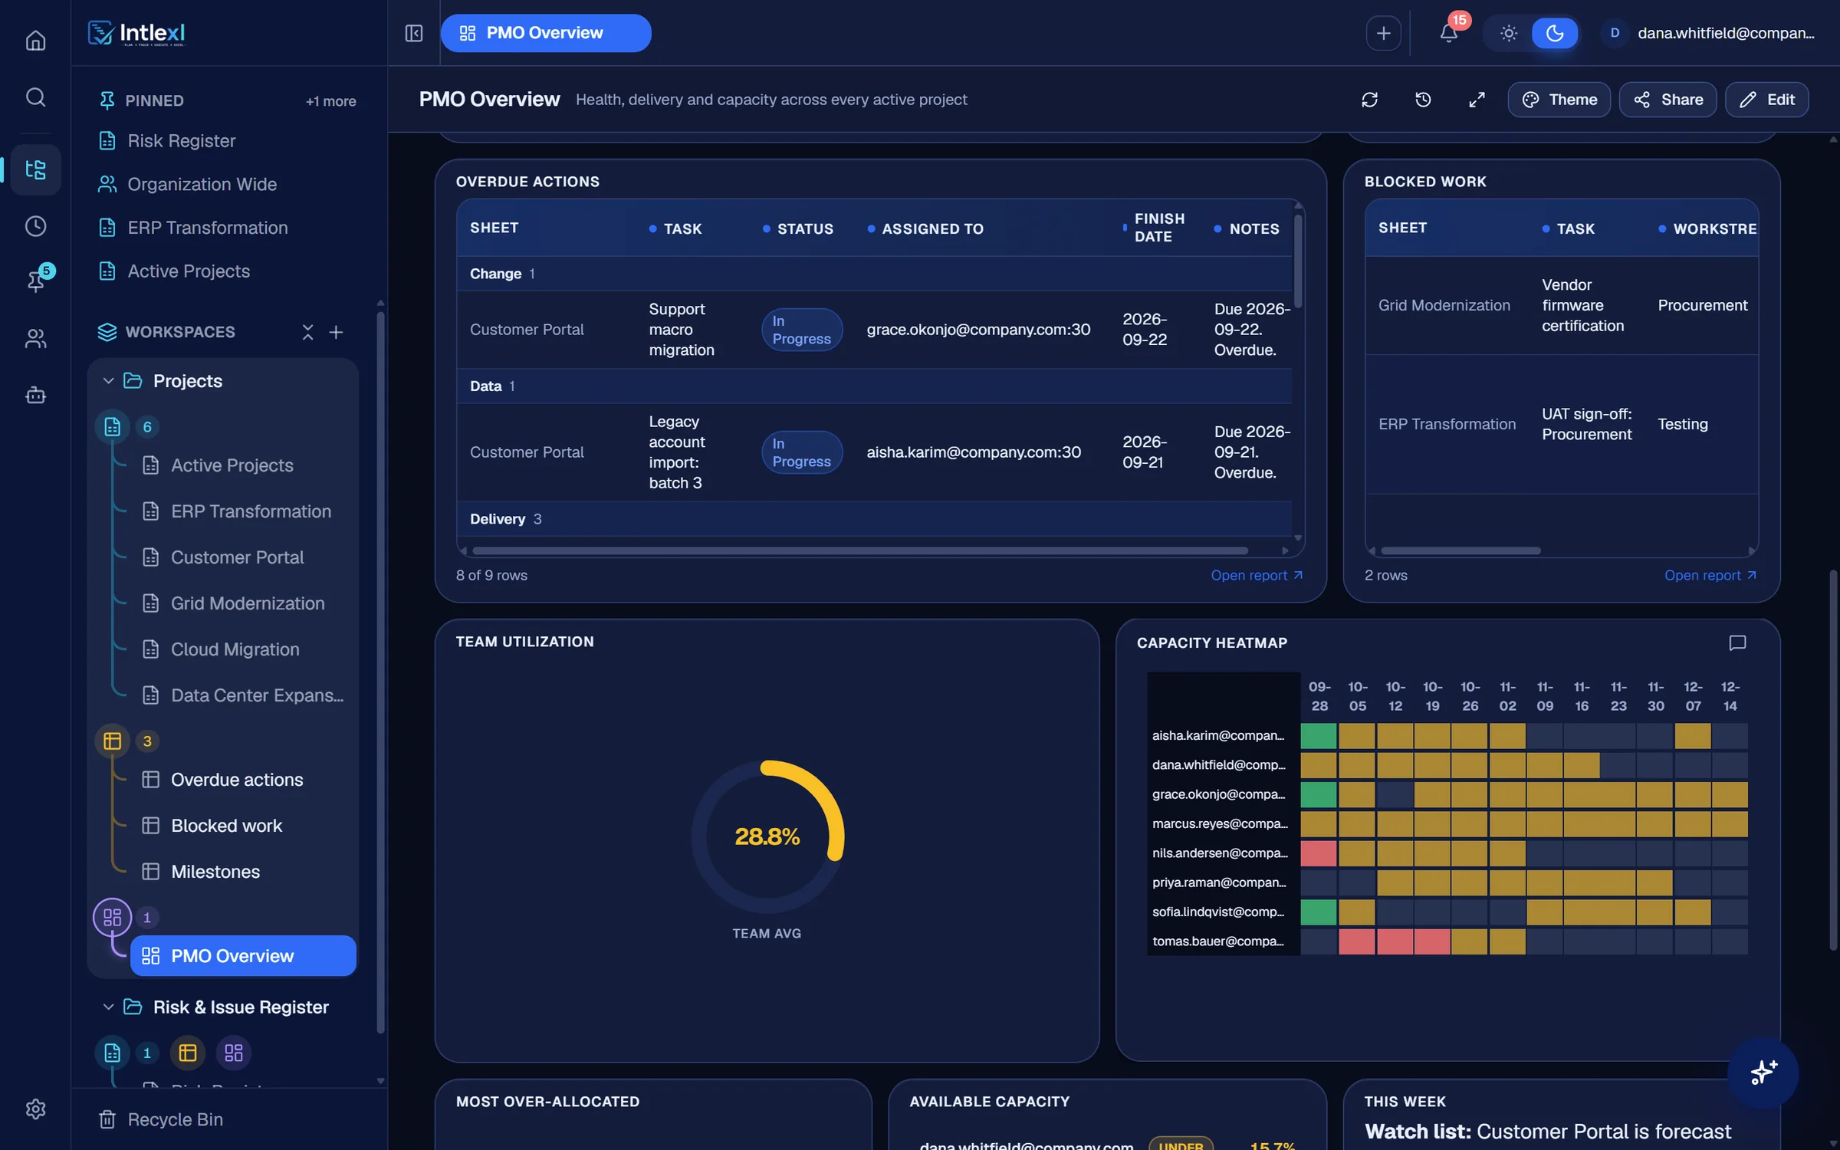Viewport: 1840px width, 1150px height.
Task: Click Overdue Actions horizontal scrollbar
Action: (859, 550)
